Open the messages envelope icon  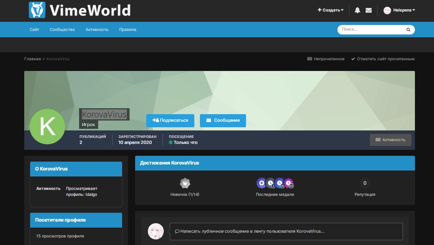[368, 10]
